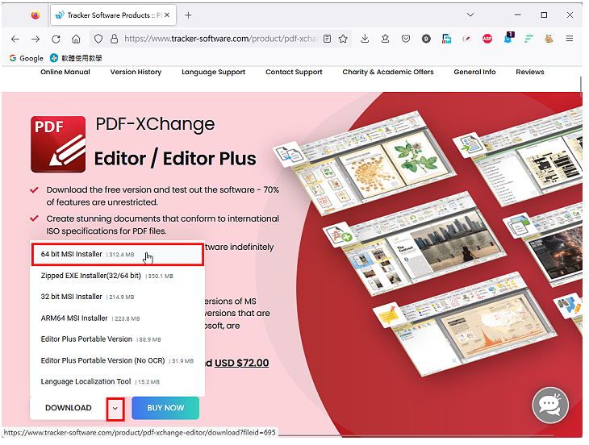Screen dimensions: 589x445
Task: Choose the 32 bit MSI Installer
Action: [x=118, y=297]
